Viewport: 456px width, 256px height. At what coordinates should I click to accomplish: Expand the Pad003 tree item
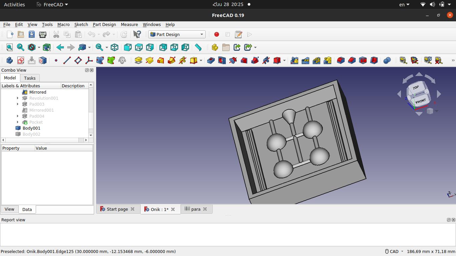[x=18, y=104]
